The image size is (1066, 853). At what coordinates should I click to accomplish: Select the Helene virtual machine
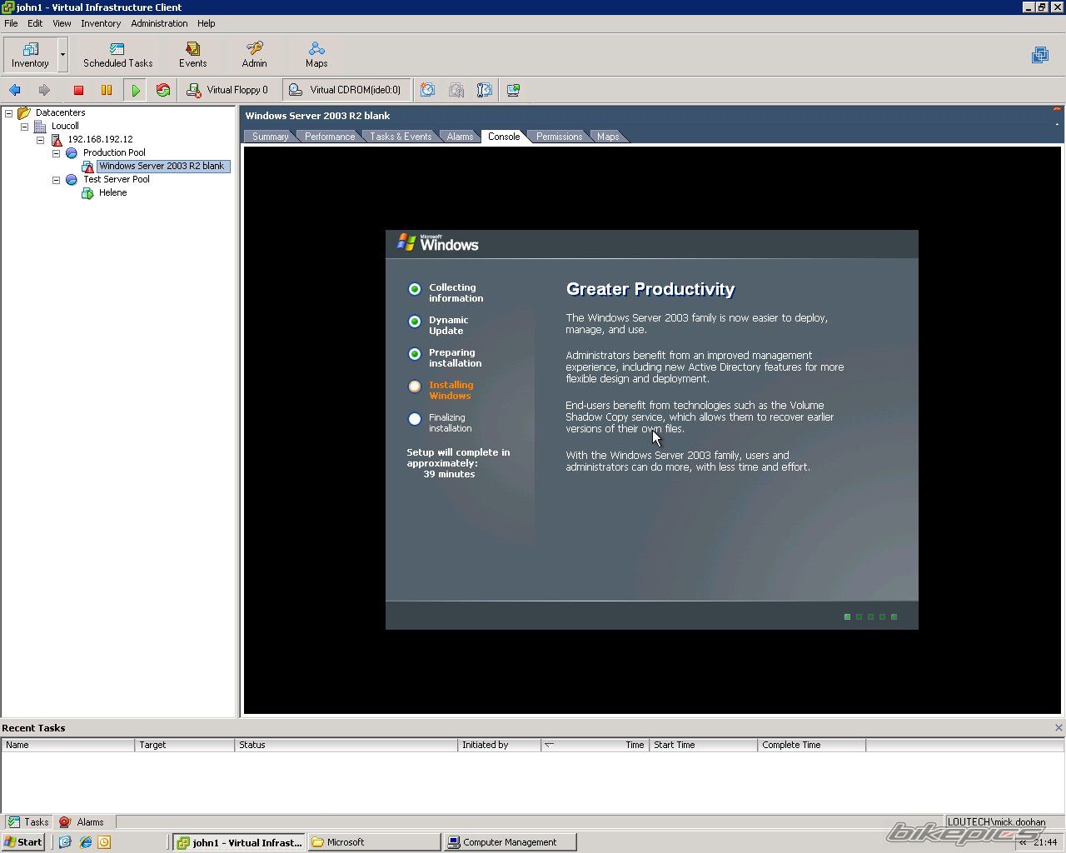pyautogui.click(x=112, y=192)
